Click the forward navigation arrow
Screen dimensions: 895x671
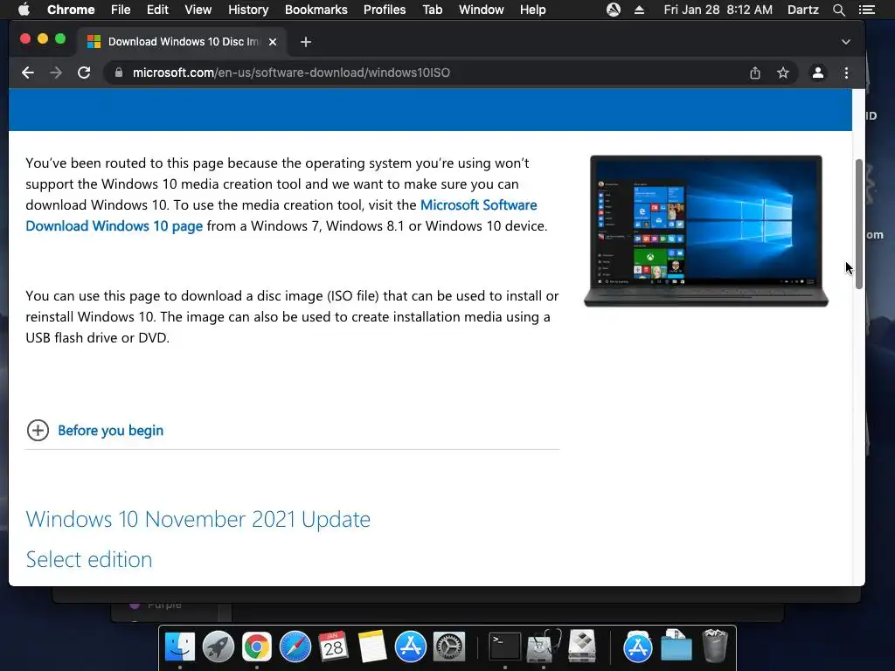[55, 73]
